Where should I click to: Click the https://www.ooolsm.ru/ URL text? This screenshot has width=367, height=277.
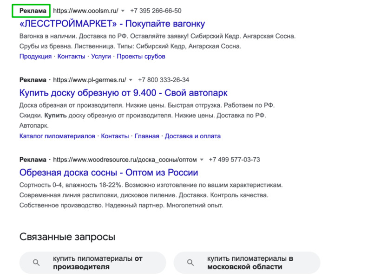point(85,11)
